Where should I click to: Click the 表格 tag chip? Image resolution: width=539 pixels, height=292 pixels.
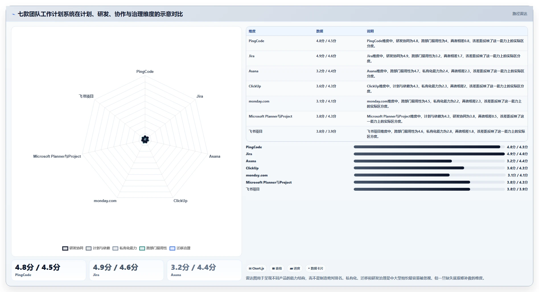click(x=277, y=268)
